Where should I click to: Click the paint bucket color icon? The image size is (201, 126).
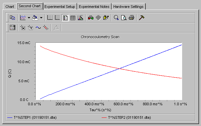35,17
